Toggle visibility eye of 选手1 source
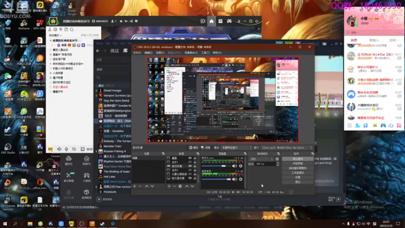 point(190,162)
